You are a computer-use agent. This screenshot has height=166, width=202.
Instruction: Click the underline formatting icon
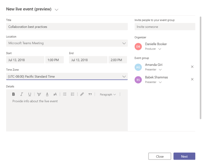click(x=30, y=94)
